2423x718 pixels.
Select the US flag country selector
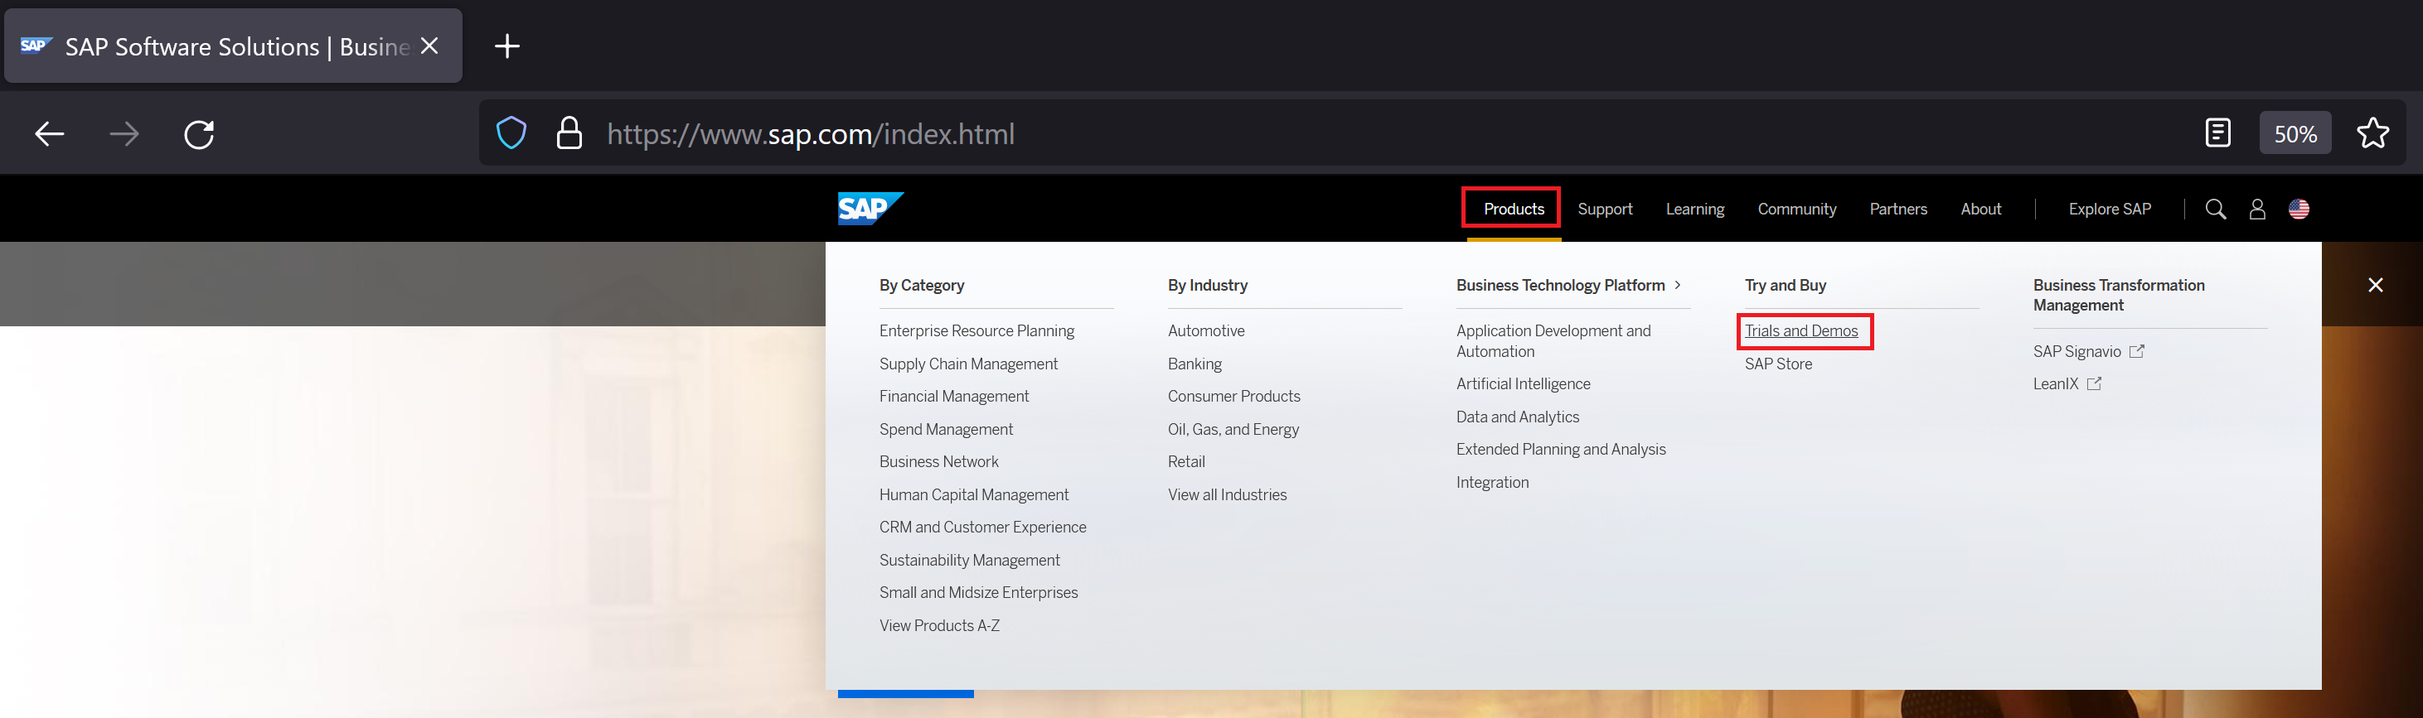click(2299, 209)
